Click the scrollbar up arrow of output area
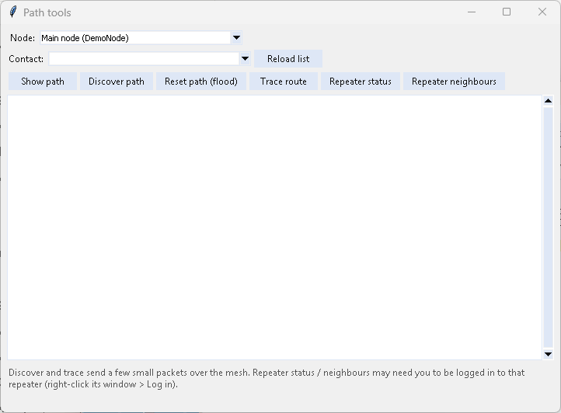Image resolution: width=561 pixels, height=413 pixels. tap(548, 101)
